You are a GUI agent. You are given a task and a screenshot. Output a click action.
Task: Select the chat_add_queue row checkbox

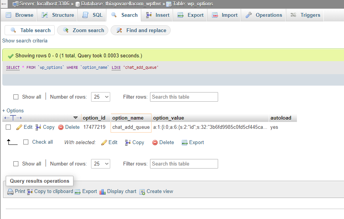tap(8, 127)
